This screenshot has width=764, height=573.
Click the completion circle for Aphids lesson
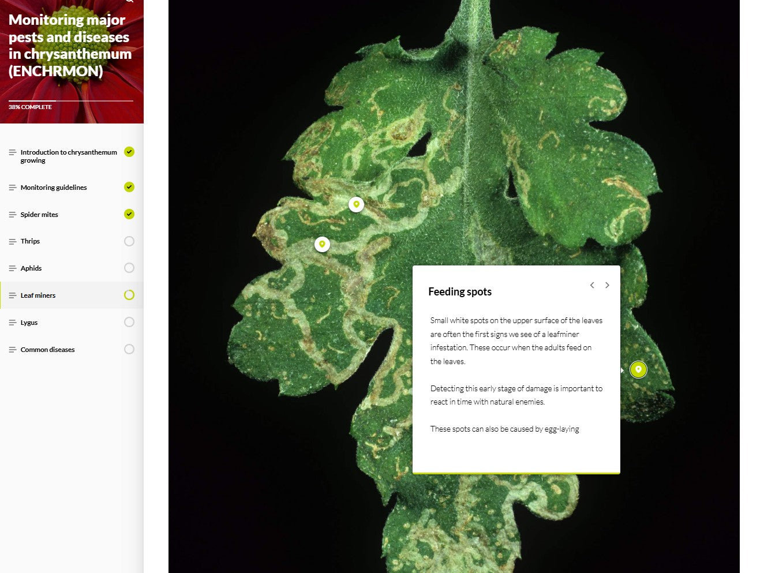pos(129,268)
